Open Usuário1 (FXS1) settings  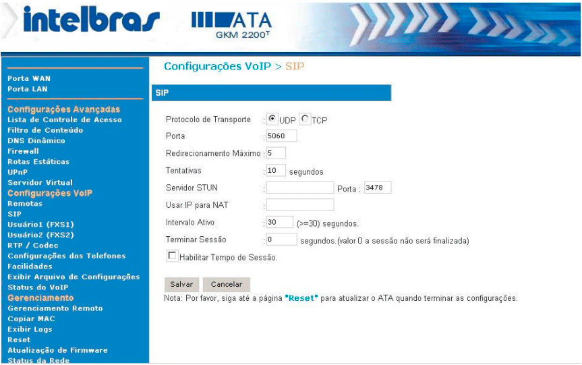pos(41,224)
